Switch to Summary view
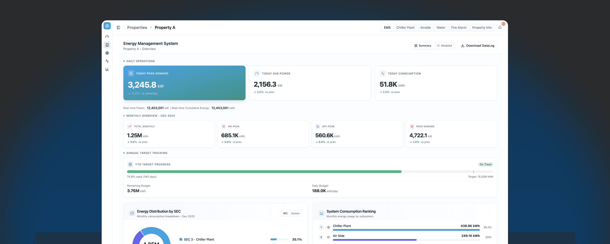The height and width of the screenshot is (244, 610). (x=423, y=46)
